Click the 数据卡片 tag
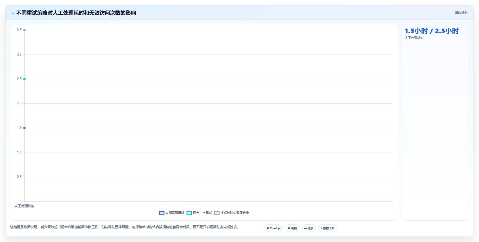 pyautogui.click(x=327, y=228)
